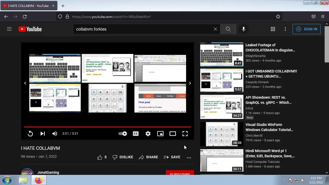Open JonatGaming channel name link

(48, 172)
